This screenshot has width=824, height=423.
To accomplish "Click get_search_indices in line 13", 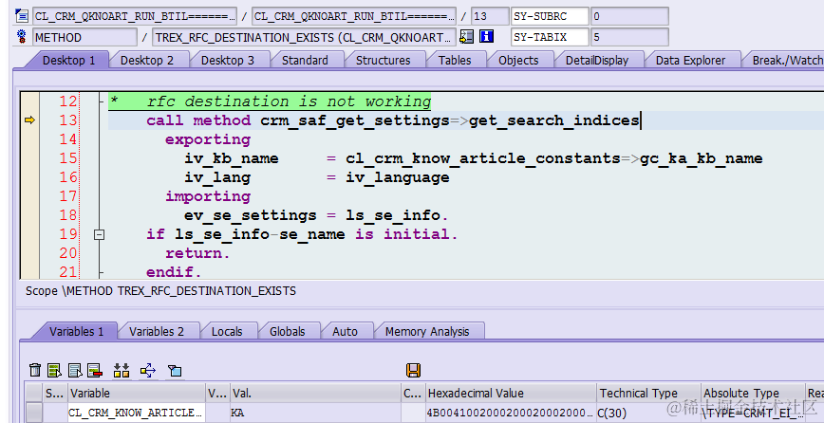I will [x=553, y=120].
